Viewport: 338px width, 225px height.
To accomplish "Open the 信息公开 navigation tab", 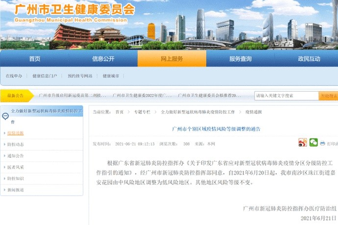I will click(x=103, y=59).
